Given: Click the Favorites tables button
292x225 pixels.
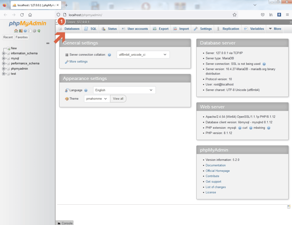Looking at the screenshot, I should [x=22, y=37].
